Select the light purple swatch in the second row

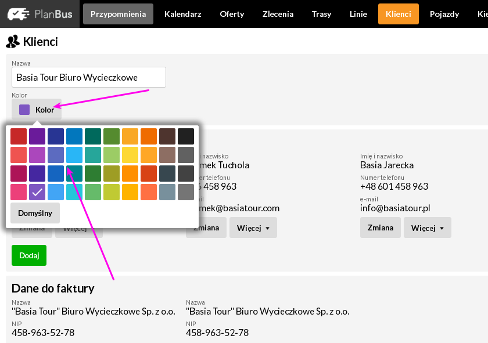click(37, 155)
